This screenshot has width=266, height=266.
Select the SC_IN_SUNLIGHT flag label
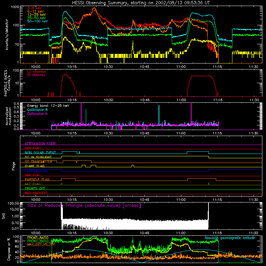38,157
